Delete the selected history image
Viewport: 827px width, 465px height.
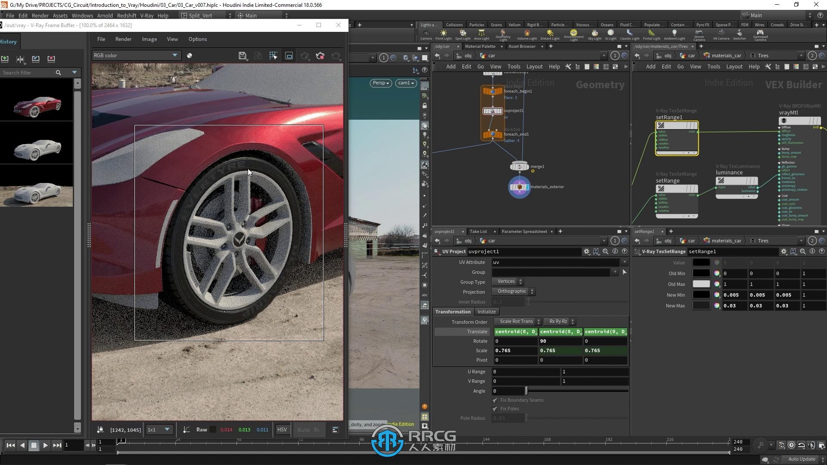(x=51, y=59)
